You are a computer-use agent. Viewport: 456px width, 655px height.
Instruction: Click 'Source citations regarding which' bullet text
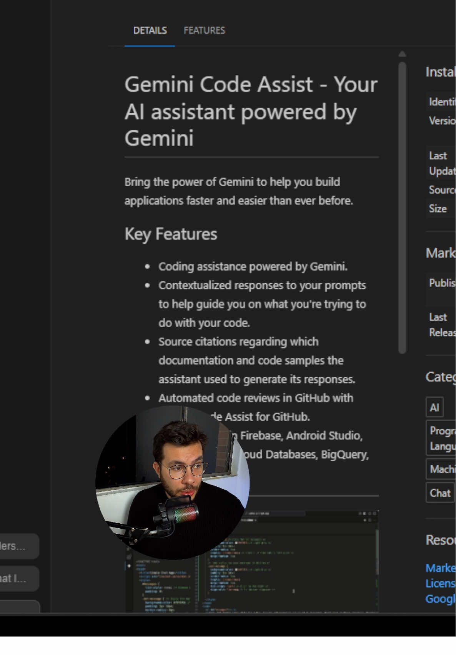[x=238, y=342]
